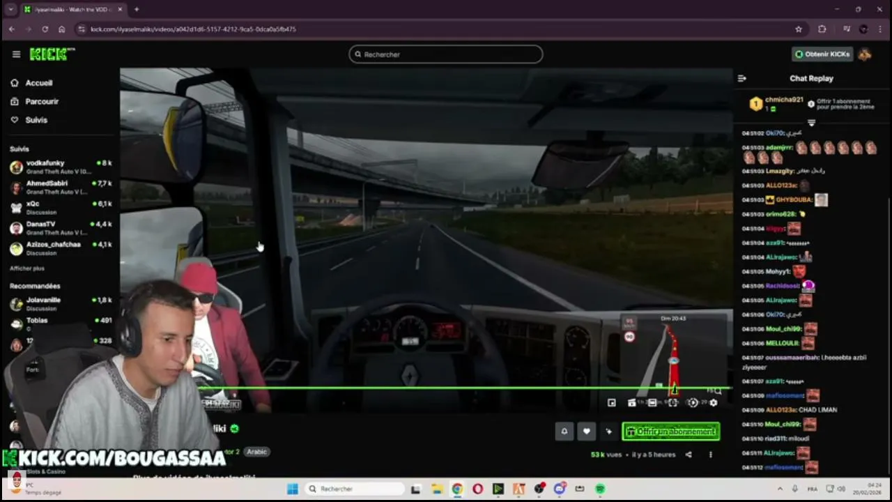Expand the tab search dropdown
This screenshot has width=892, height=502.
point(10,10)
